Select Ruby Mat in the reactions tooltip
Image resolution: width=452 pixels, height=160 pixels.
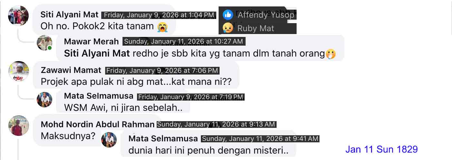point(256,28)
